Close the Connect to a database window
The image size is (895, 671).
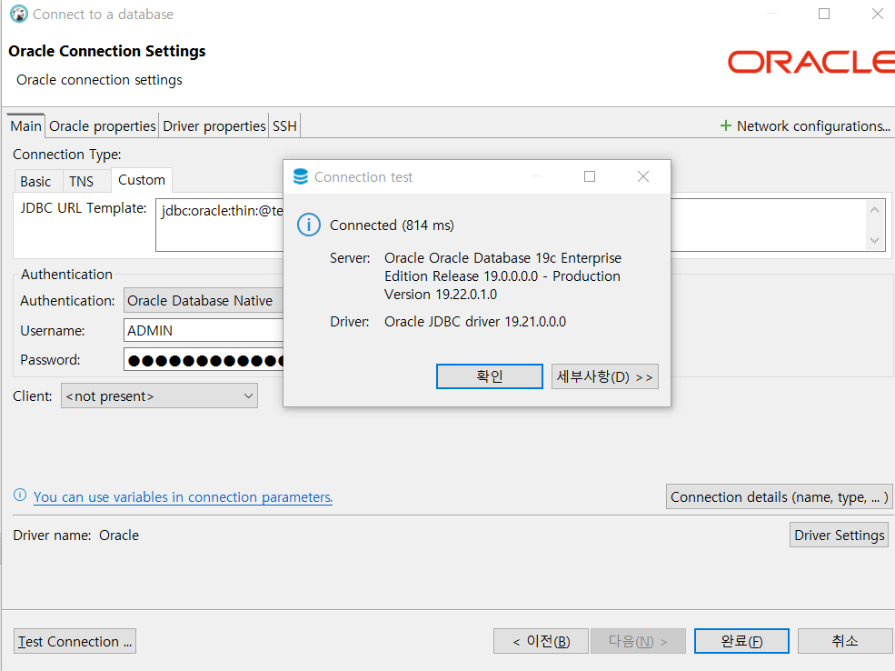(878, 14)
